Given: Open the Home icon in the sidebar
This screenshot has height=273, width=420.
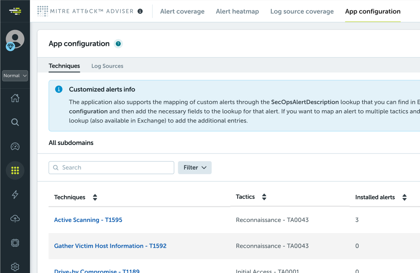Looking at the screenshot, I should [x=15, y=98].
